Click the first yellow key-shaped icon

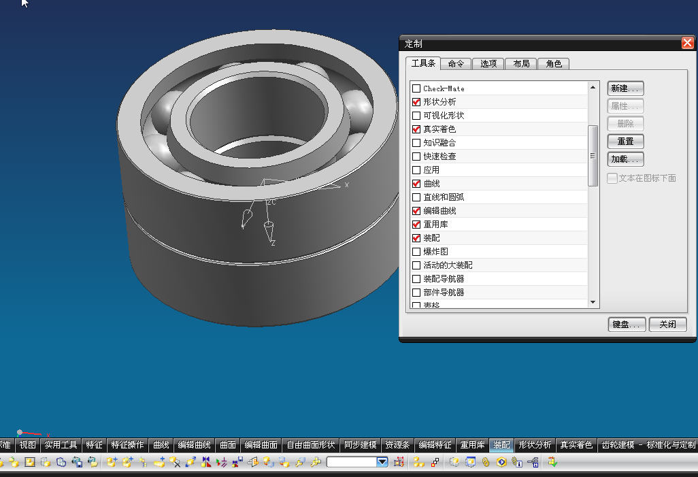(x=300, y=462)
